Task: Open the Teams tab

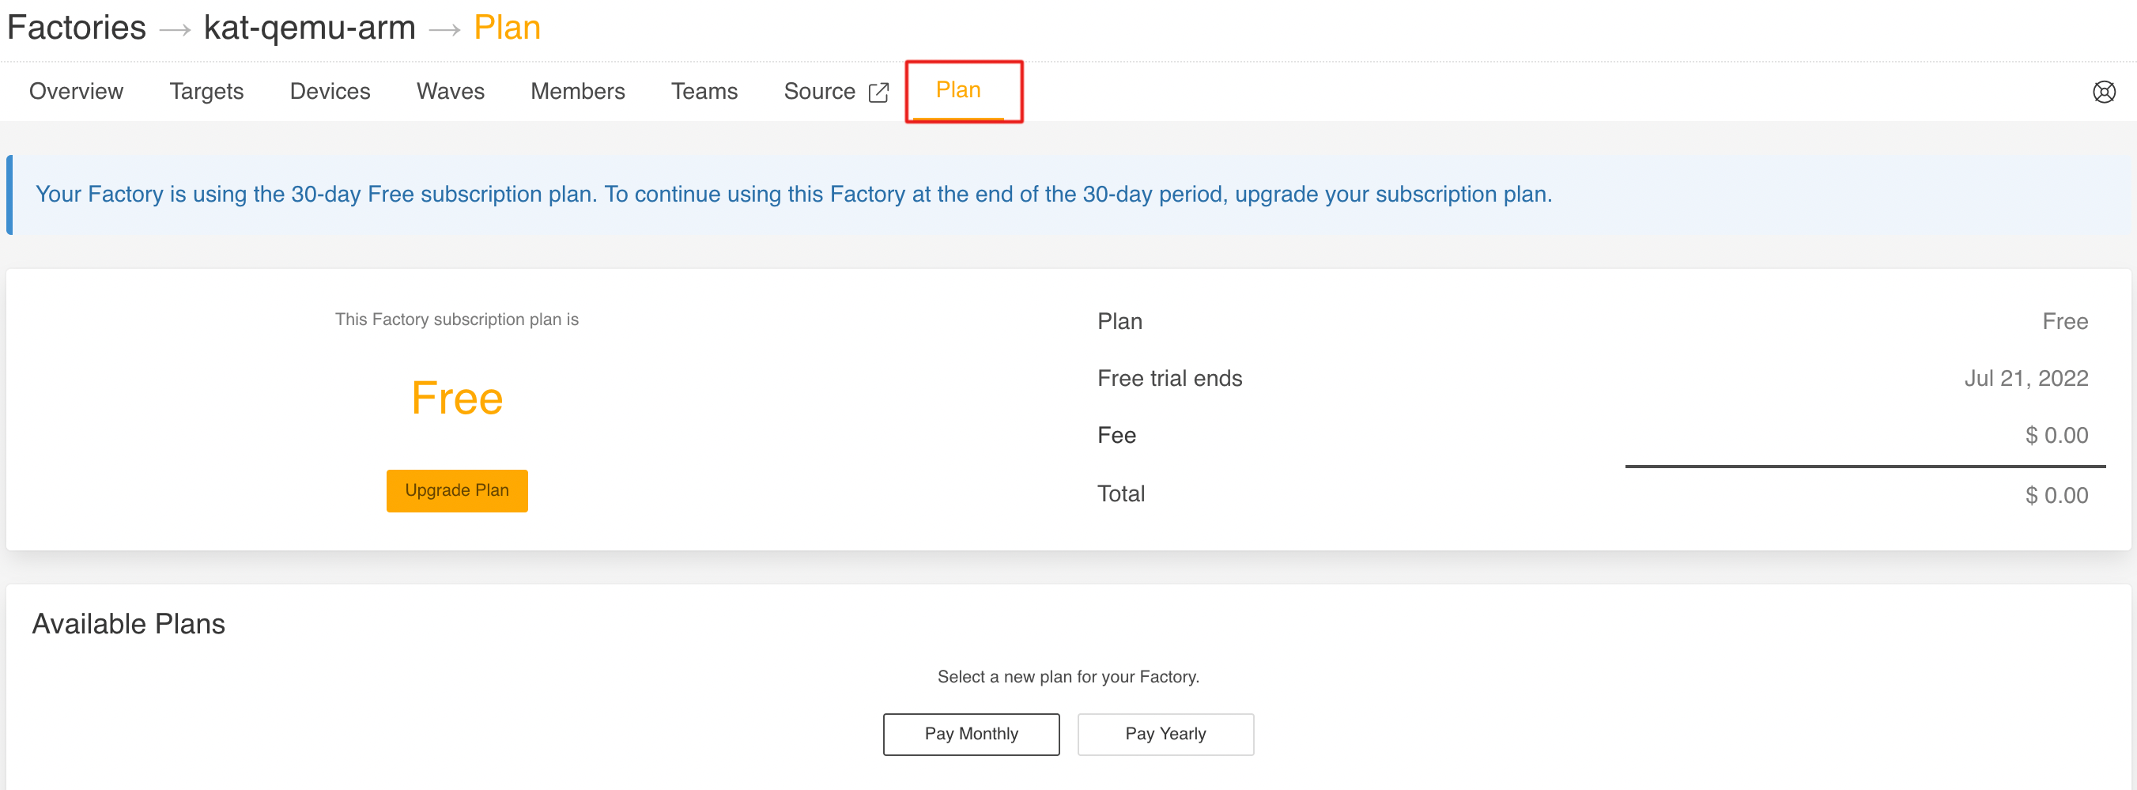Action: click(704, 91)
